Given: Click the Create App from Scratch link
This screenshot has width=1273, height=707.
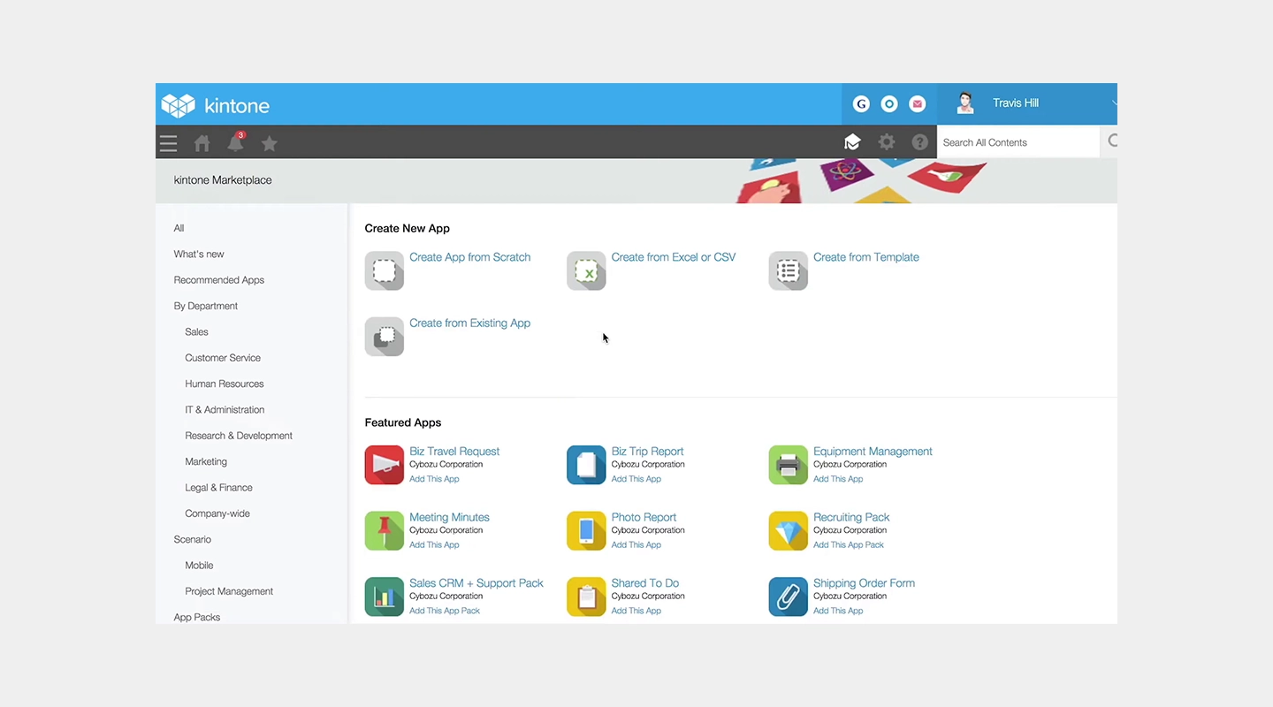Looking at the screenshot, I should coord(470,257).
